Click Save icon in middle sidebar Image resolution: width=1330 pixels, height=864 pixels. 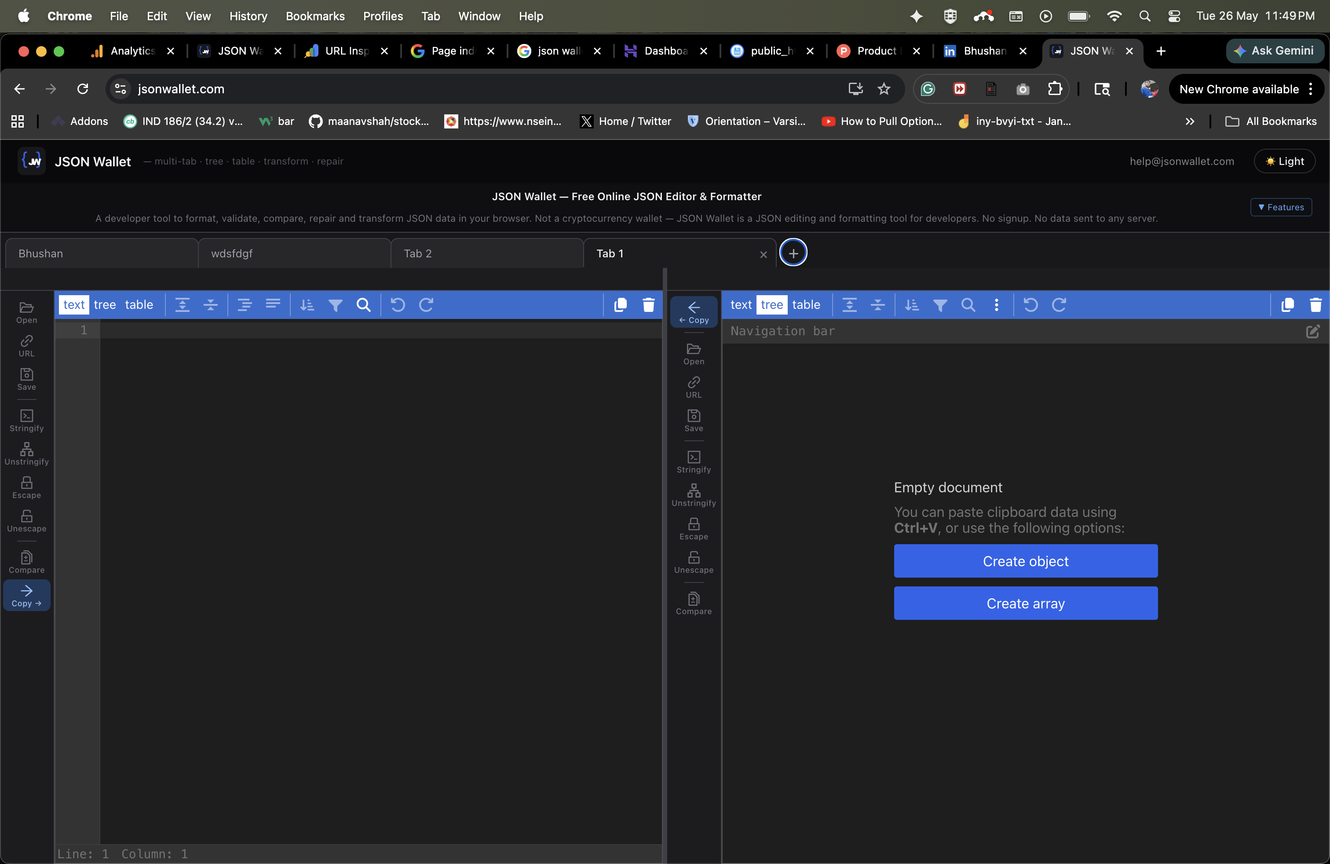[694, 421]
